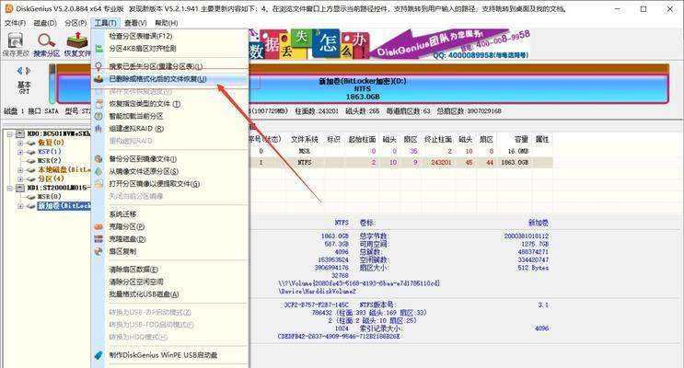
Task: Click the 分区4KB扇区对齐检测 menu icon
Action: pyautogui.click(x=99, y=49)
